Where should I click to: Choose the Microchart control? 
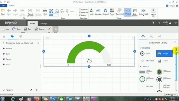click(x=147, y=61)
